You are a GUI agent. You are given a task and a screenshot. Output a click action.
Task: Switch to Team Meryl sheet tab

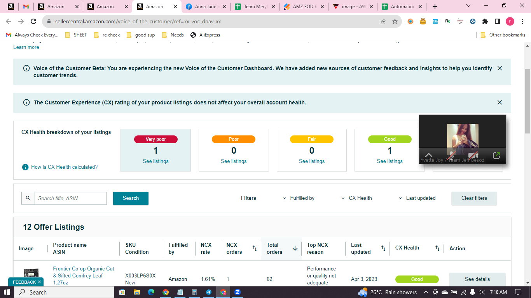tap(255, 7)
